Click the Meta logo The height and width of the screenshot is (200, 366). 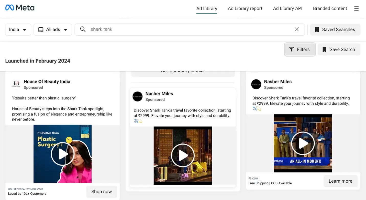(x=20, y=8)
